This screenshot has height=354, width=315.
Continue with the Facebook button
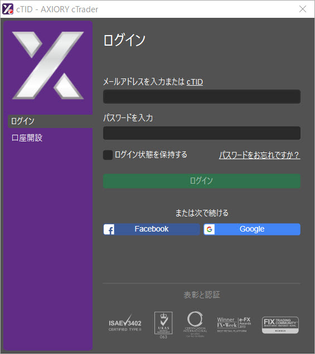point(152,229)
